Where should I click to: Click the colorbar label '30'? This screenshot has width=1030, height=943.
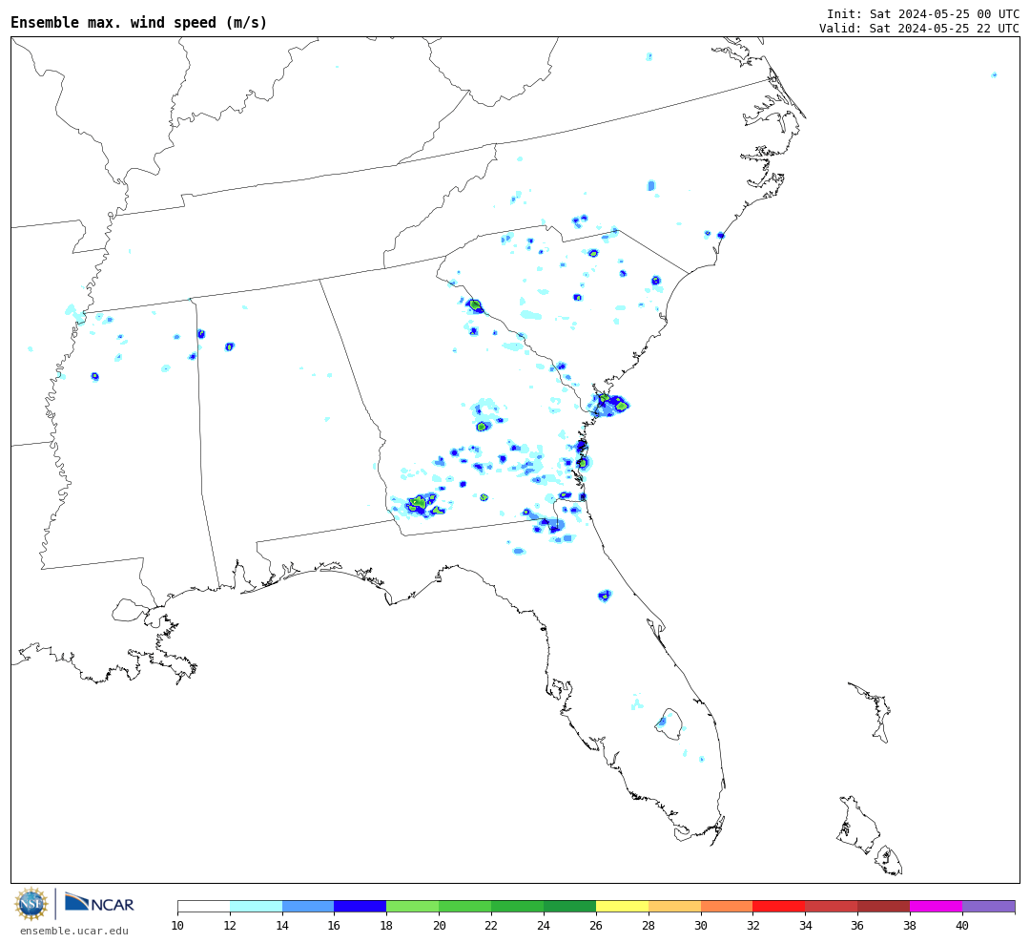[x=701, y=926]
